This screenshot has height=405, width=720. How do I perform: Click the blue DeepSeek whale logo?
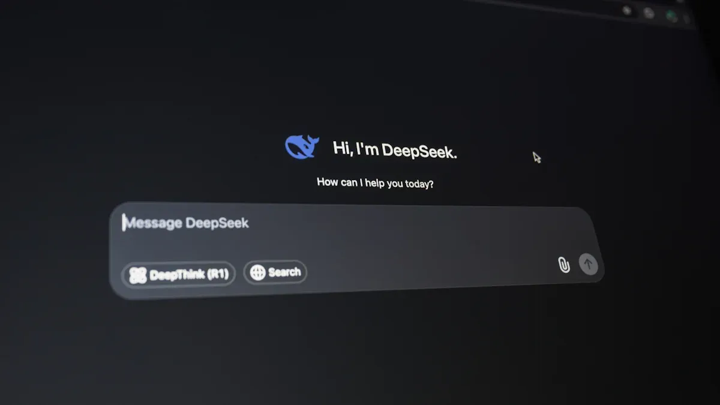click(x=301, y=146)
